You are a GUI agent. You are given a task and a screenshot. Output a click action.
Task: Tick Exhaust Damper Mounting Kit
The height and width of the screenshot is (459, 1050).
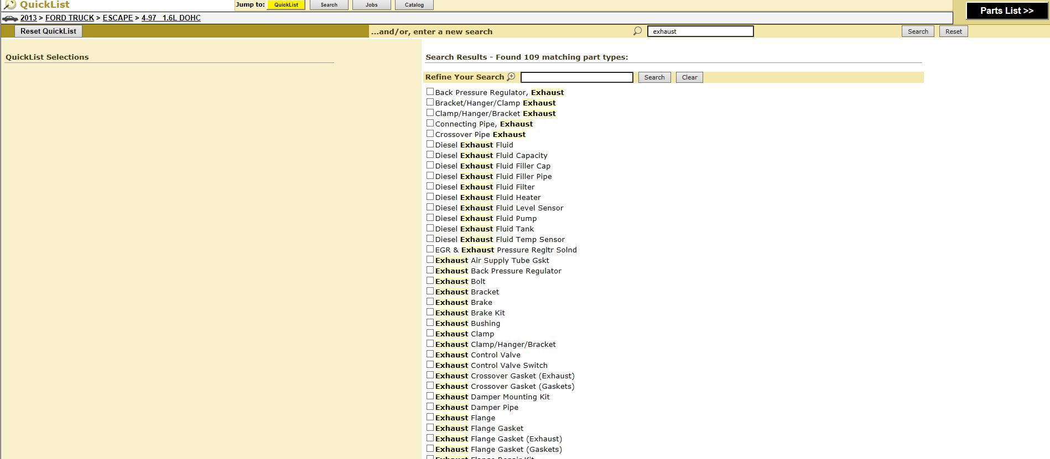point(430,396)
